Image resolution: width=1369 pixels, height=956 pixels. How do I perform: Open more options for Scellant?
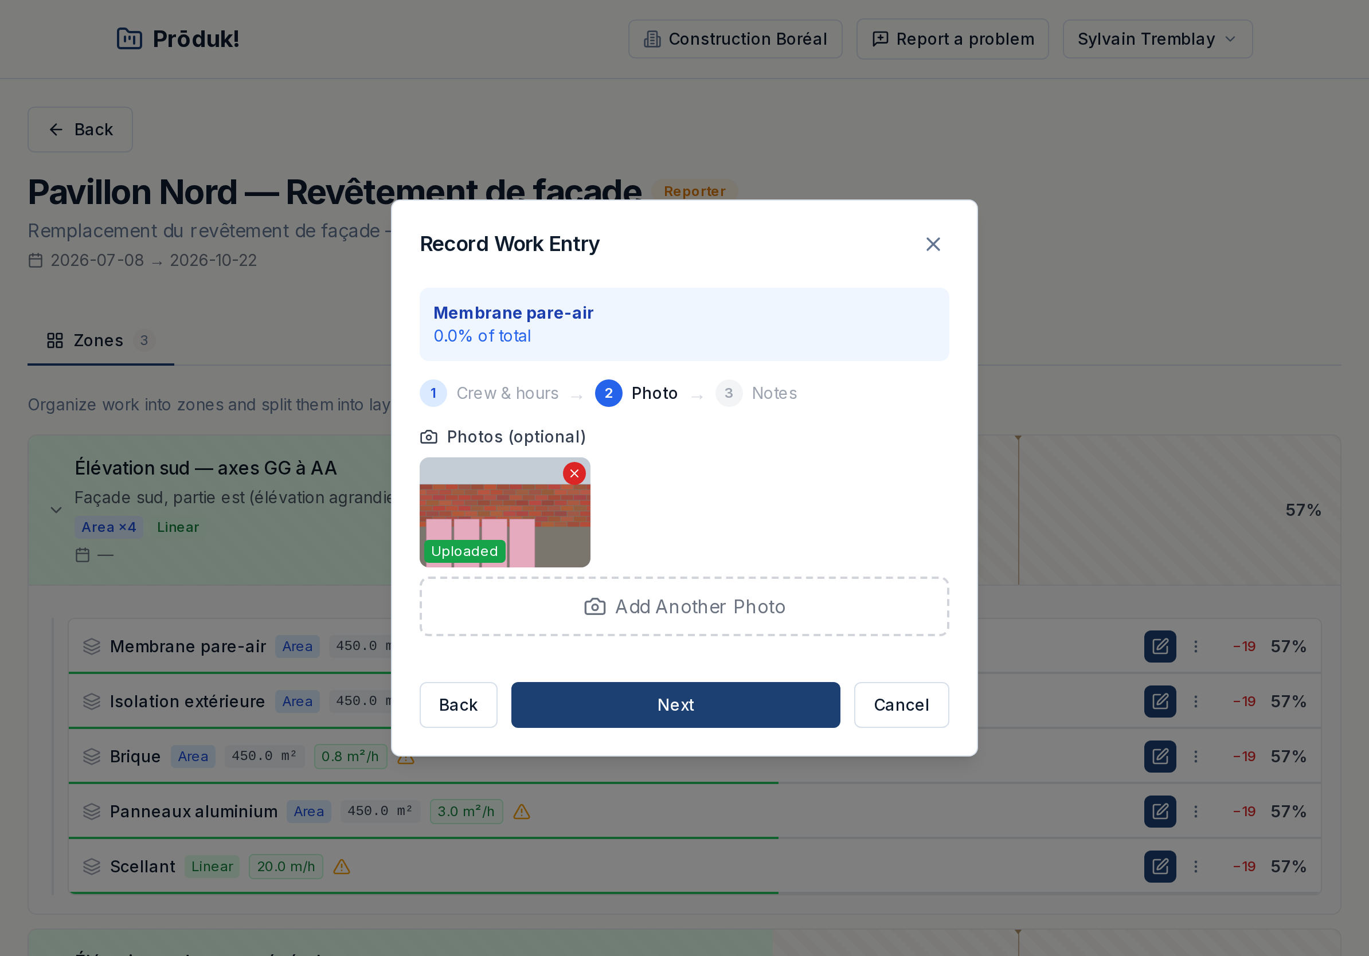(1195, 867)
